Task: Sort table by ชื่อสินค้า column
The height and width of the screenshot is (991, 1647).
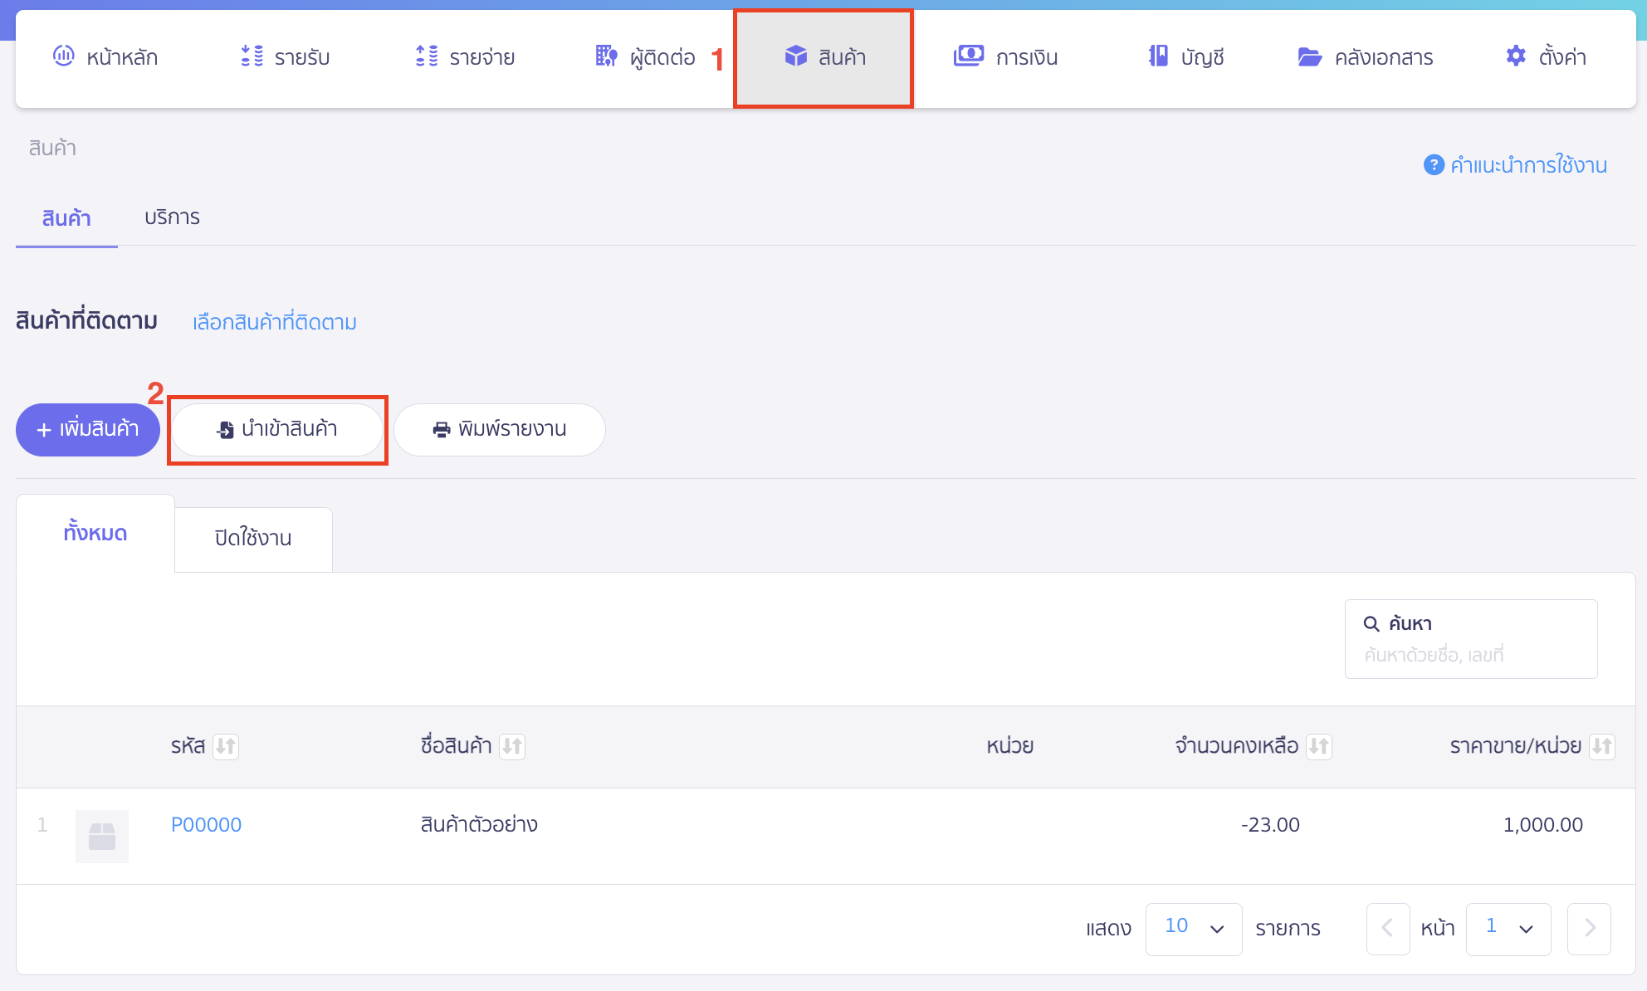Action: [x=512, y=746]
